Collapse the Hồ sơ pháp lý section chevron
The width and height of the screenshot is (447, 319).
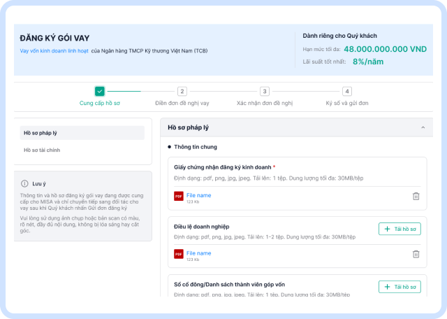coord(422,128)
